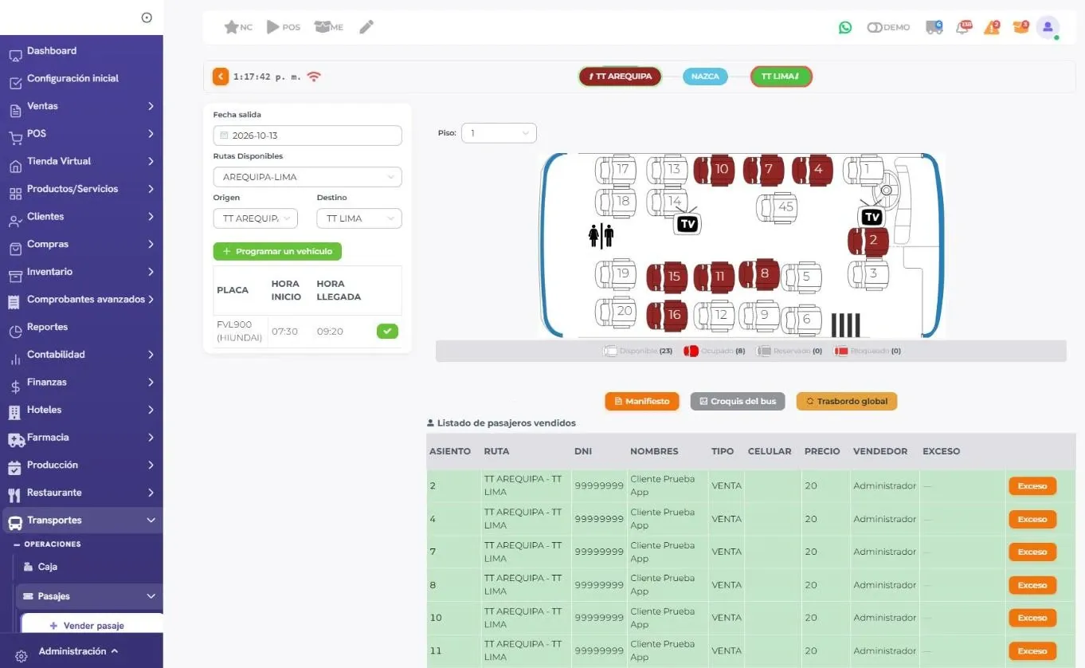
Task: Open the Origen dropdown
Action: coord(256,218)
